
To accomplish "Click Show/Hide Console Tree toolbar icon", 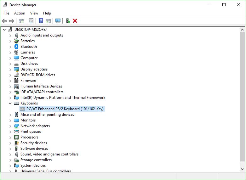I will click(21, 21).
